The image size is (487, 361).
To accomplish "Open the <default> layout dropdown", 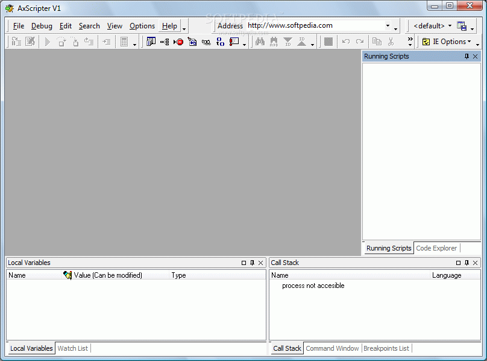I will (x=432, y=26).
